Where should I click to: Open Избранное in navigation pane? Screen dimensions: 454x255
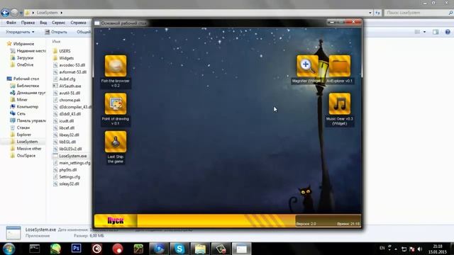21,44
